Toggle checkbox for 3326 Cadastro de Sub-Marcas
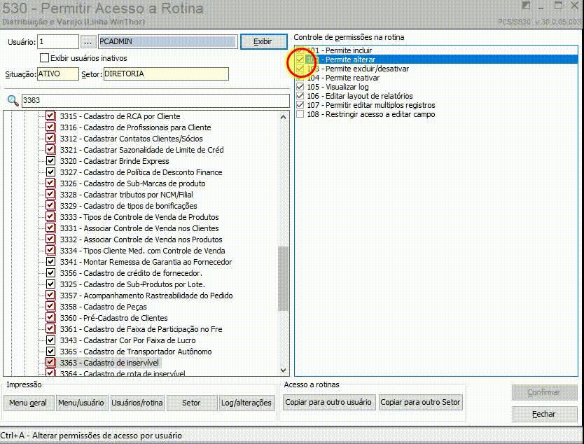584x444 pixels. pos(50,183)
